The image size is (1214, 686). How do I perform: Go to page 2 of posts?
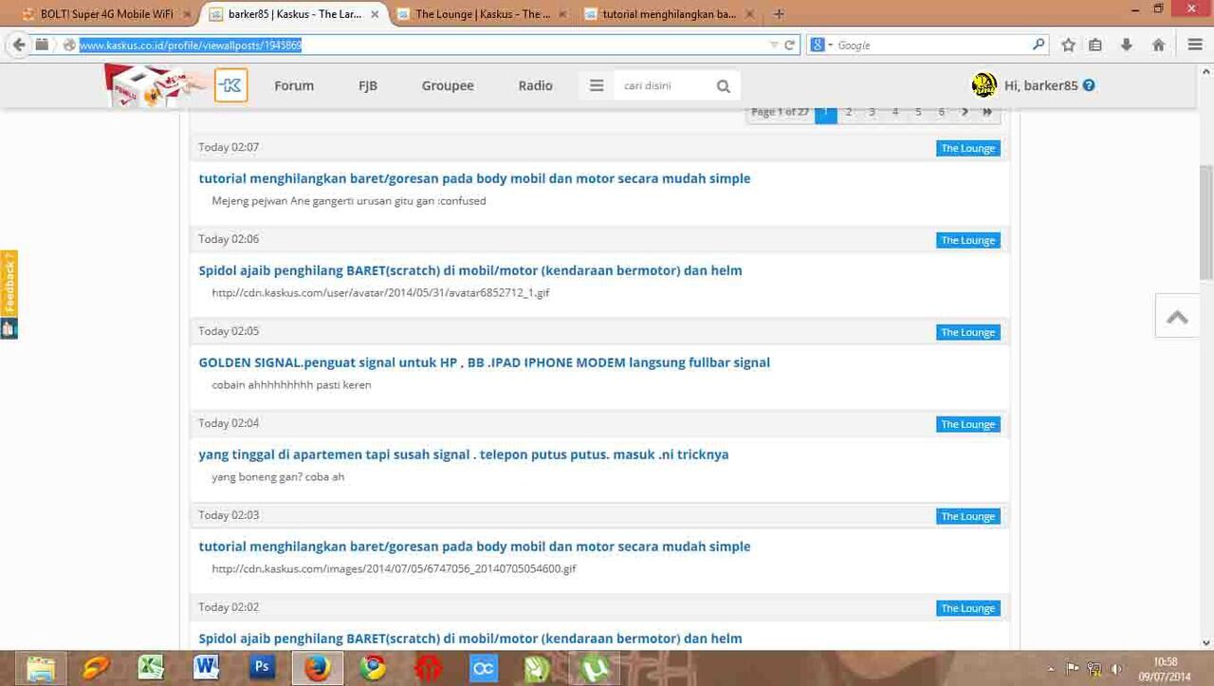(x=849, y=112)
